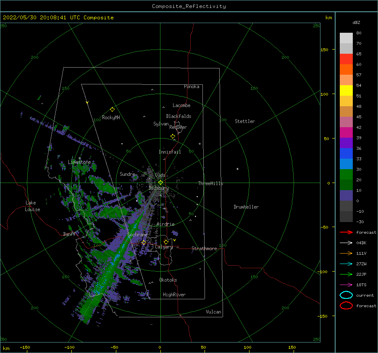Click the Banff town label
The image size is (378, 353).
69,234
